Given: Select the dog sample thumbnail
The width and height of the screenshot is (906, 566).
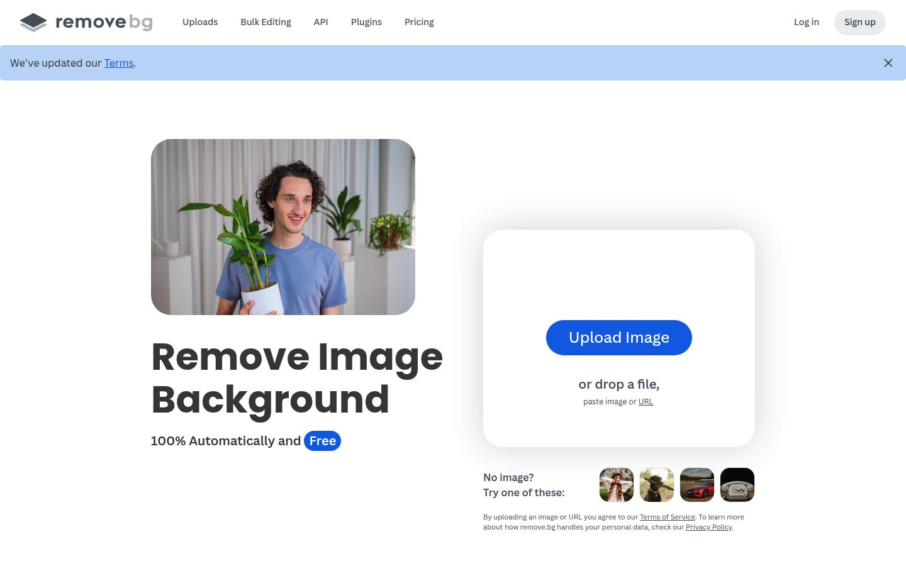Looking at the screenshot, I should click(657, 485).
